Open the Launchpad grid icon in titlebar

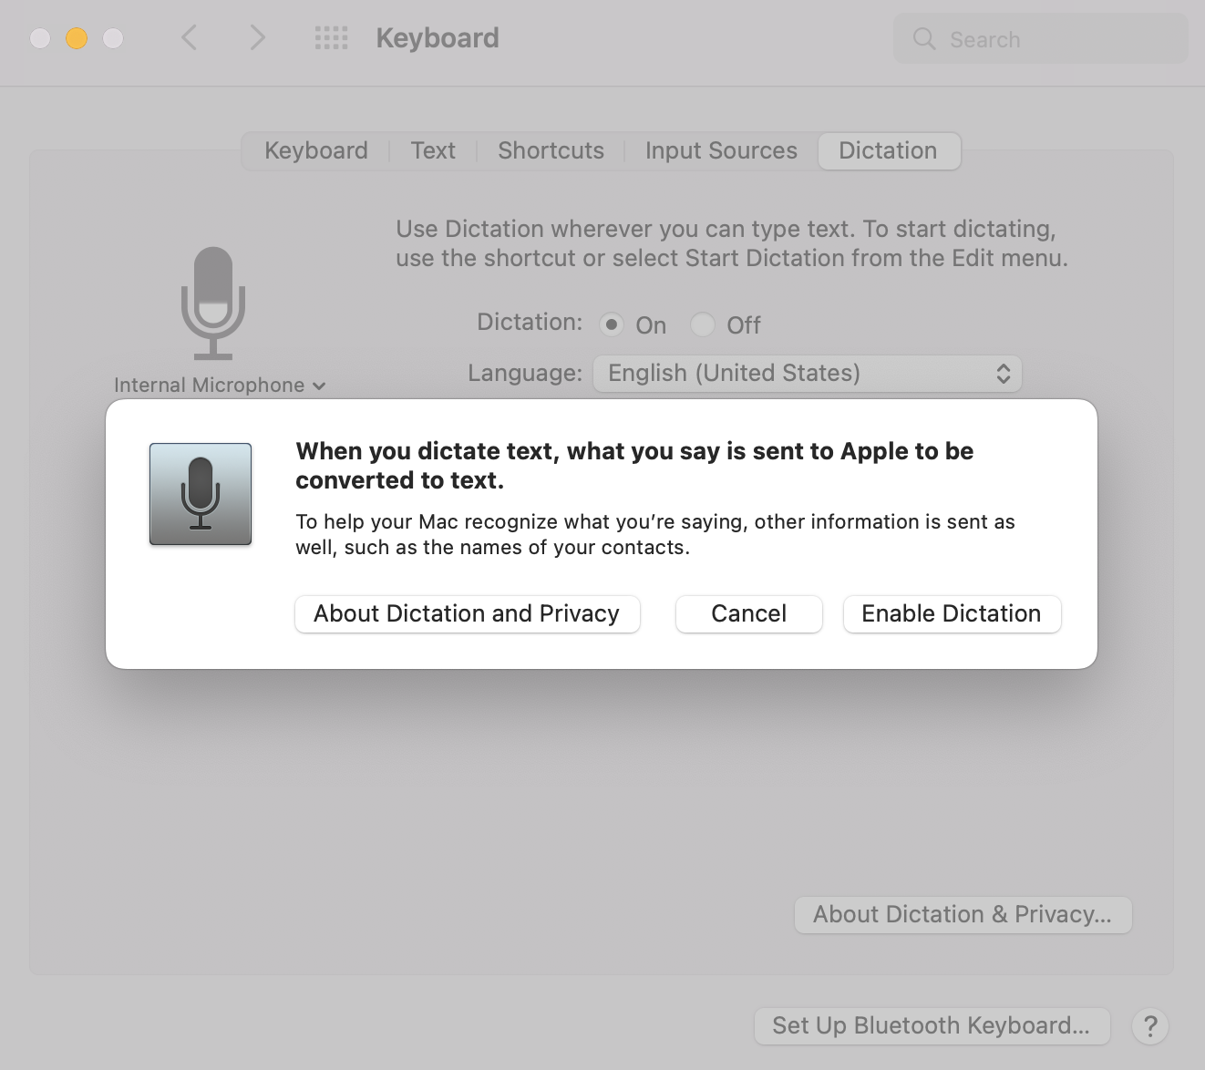331,38
